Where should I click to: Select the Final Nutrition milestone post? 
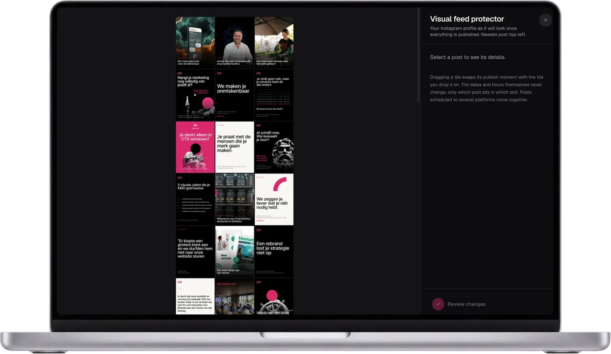click(x=234, y=199)
